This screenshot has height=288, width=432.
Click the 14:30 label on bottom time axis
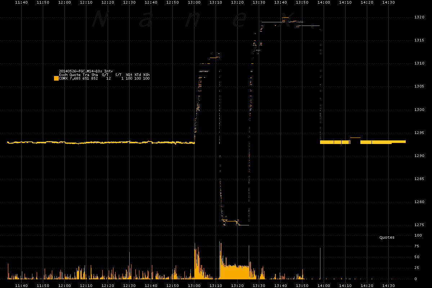click(x=389, y=285)
